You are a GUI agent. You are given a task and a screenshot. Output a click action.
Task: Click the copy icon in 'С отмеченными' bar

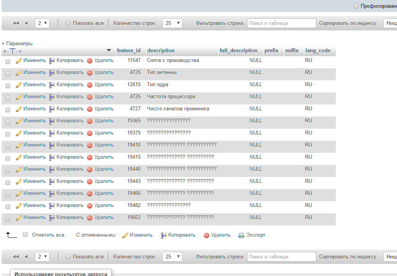pyautogui.click(x=164, y=235)
